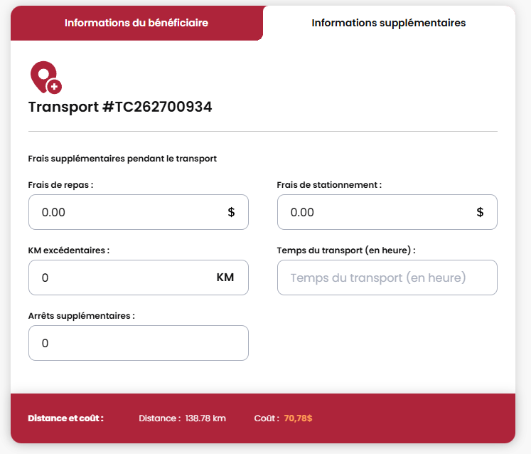
Task: Click the dollar sign in Frais de stationnement box
Action: pos(480,212)
